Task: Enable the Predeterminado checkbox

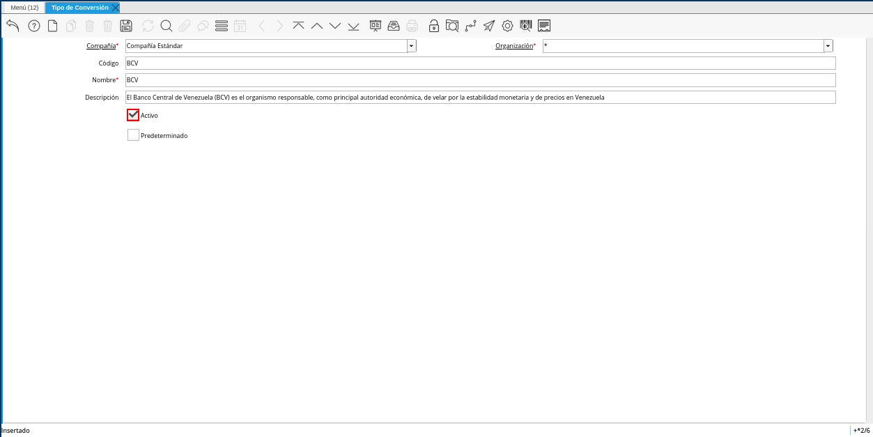Action: pos(132,135)
